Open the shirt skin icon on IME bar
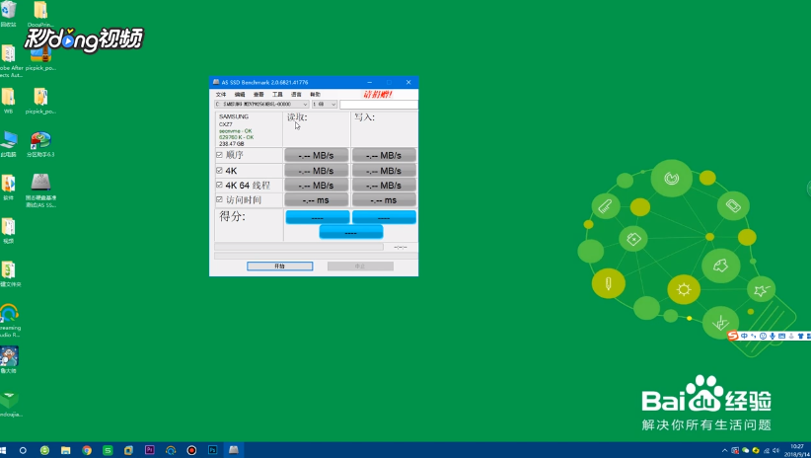The image size is (811, 458). click(801, 336)
